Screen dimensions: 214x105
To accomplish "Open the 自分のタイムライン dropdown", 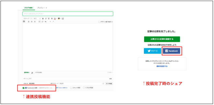I will pyautogui.click(x=45, y=88).
